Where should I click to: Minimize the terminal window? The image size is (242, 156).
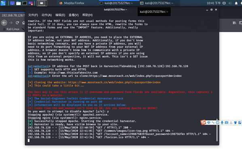207,10
